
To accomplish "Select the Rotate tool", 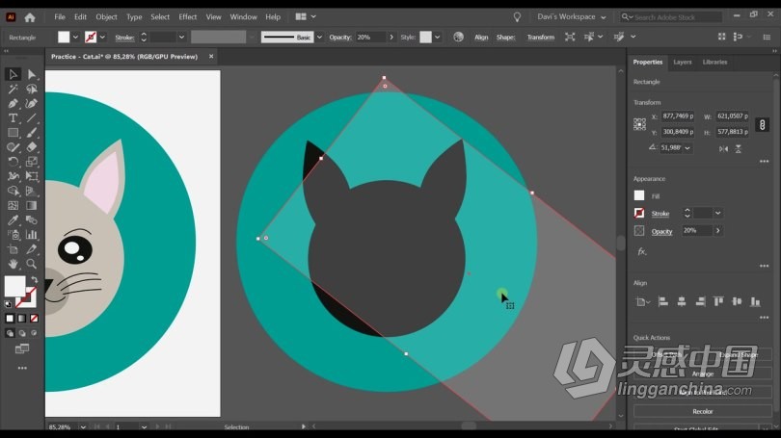I will point(13,162).
